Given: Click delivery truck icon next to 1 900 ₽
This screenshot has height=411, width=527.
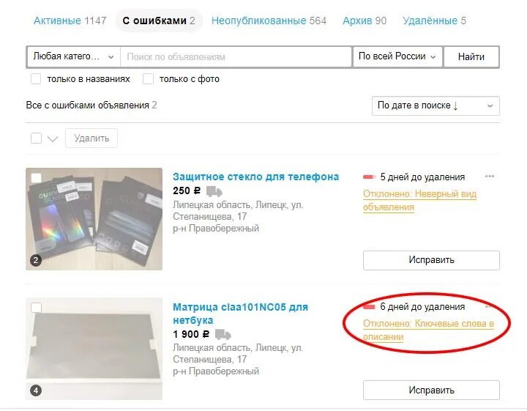Looking at the screenshot, I should [223, 334].
